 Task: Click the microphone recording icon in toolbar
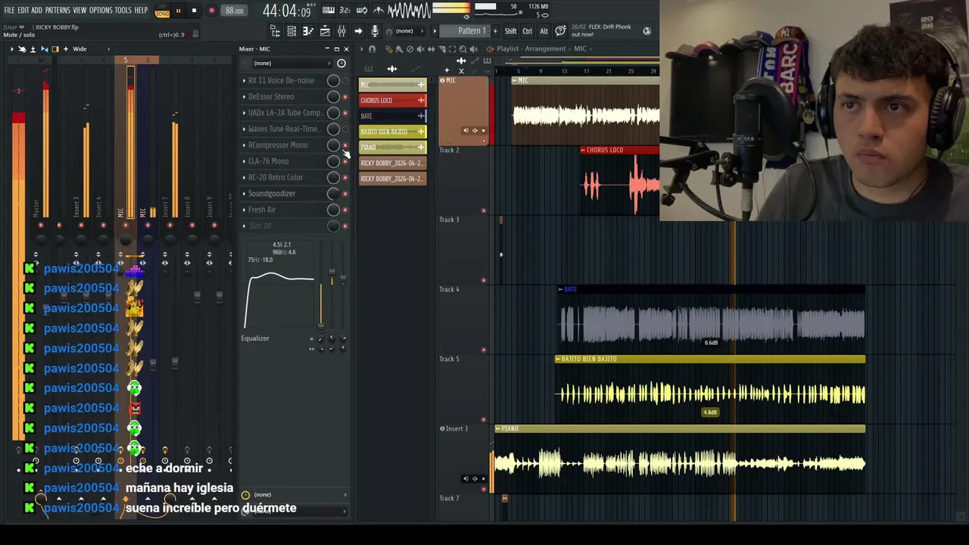375,31
